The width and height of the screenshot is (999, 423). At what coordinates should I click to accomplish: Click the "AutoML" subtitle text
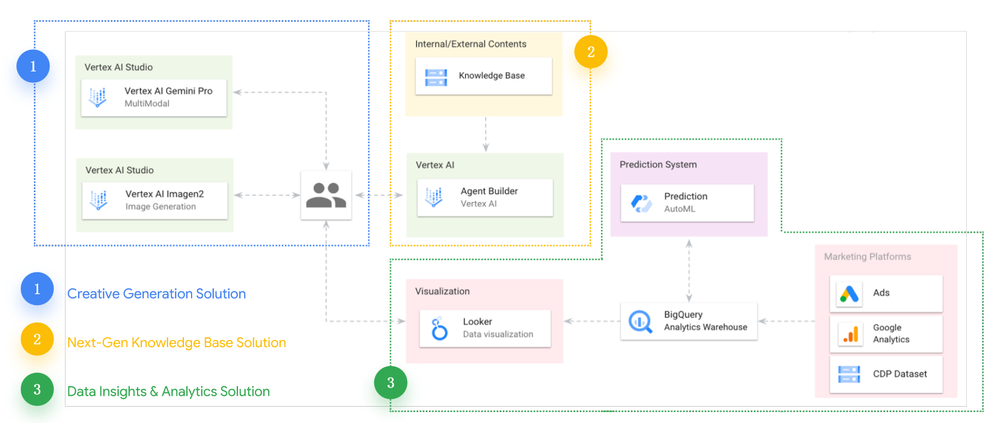(x=680, y=209)
